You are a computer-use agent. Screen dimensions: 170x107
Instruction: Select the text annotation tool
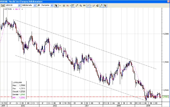[x=73, y=6]
